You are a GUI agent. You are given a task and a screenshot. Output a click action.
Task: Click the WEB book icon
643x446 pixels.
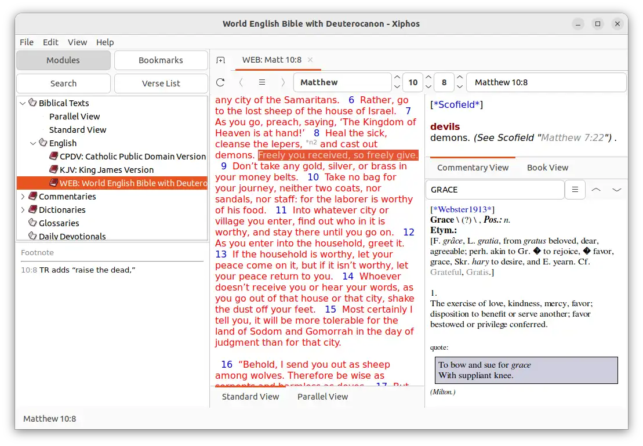pos(53,183)
